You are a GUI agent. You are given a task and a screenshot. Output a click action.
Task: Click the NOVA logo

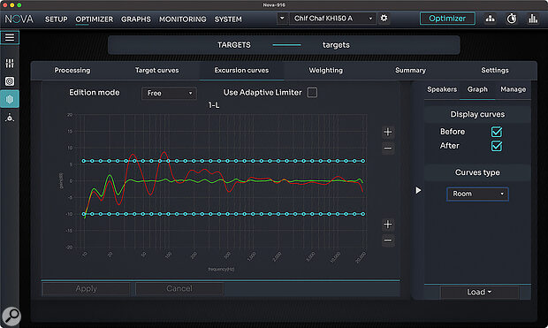19,19
